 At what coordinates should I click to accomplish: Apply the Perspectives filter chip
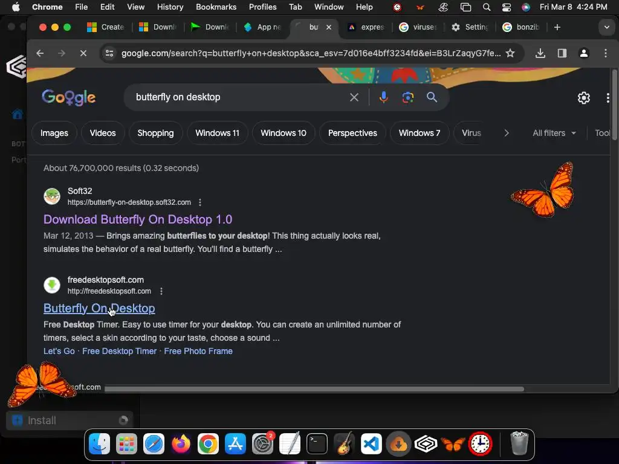point(352,133)
